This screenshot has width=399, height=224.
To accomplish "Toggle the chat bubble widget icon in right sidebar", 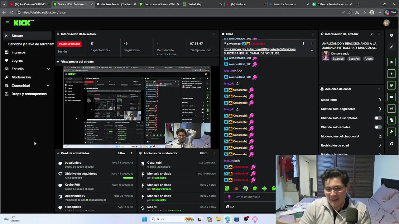I will tap(392, 97).
